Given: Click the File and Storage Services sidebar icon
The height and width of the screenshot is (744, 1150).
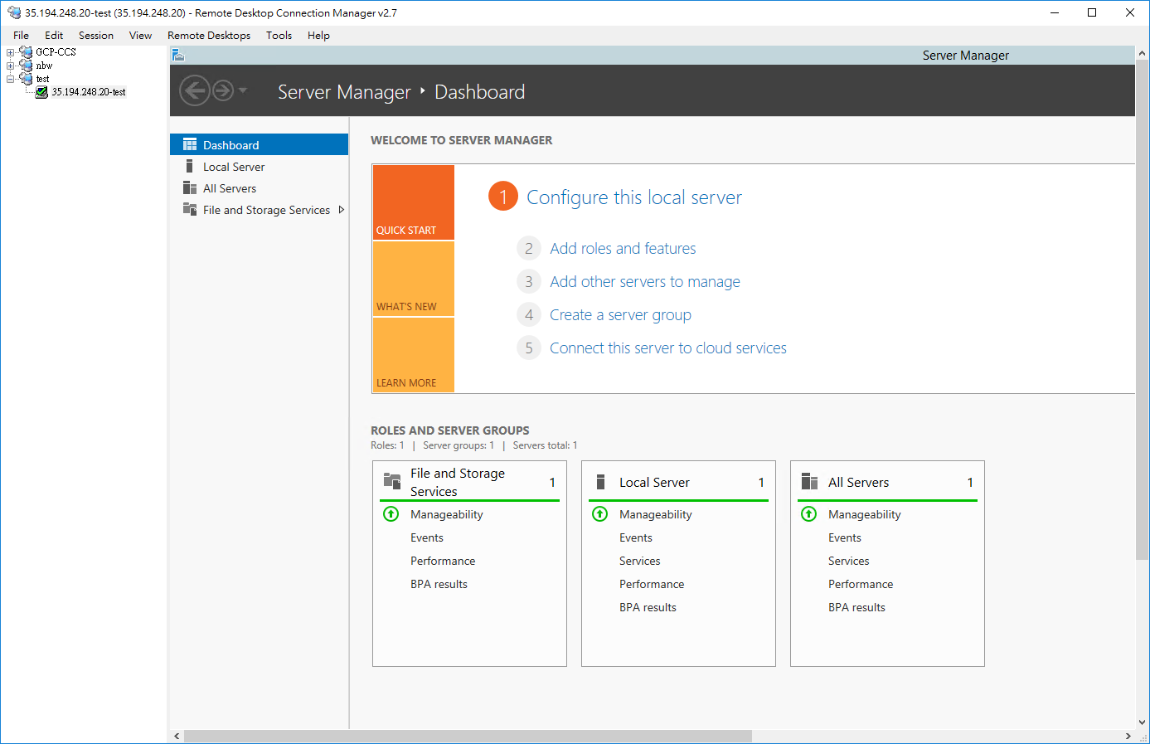Looking at the screenshot, I should click(x=190, y=209).
